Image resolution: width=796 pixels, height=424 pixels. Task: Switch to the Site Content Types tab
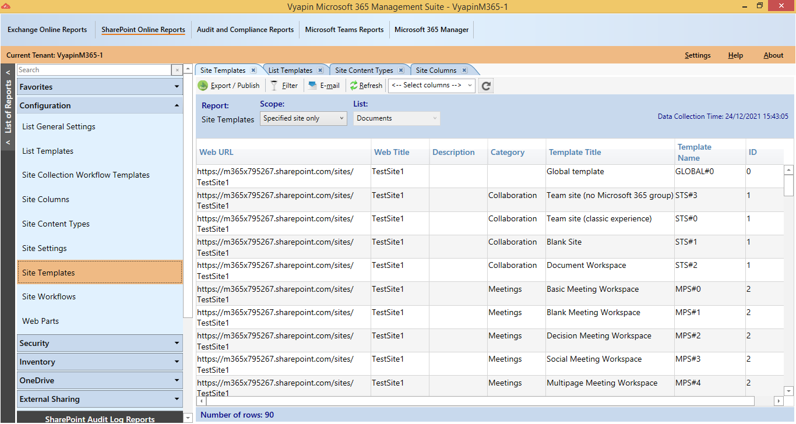(x=364, y=70)
